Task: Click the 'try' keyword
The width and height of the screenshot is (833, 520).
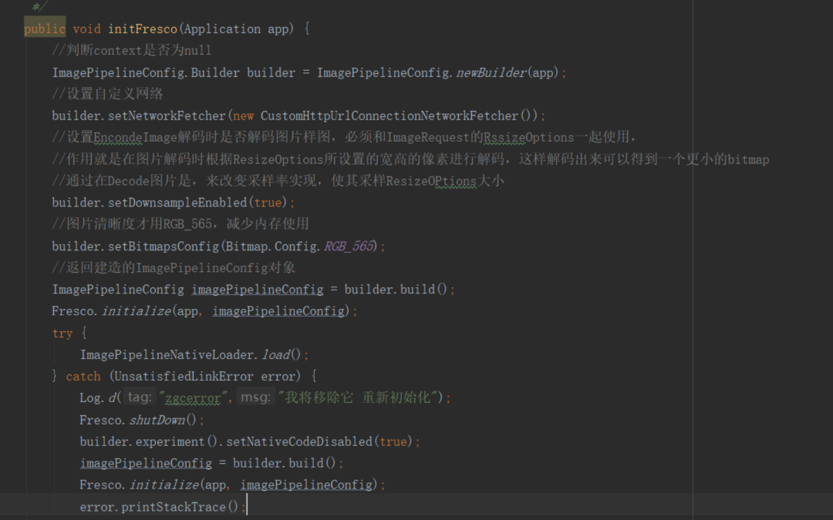Action: tap(62, 334)
